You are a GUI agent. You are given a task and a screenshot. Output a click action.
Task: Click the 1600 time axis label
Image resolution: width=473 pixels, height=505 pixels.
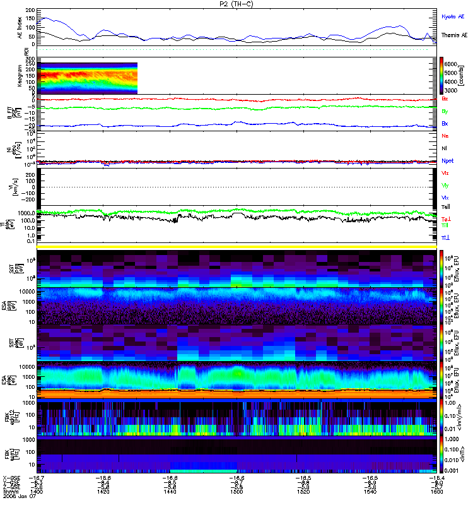click(436, 492)
